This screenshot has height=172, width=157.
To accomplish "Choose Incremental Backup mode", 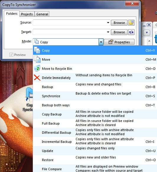I will (x=95, y=142).
